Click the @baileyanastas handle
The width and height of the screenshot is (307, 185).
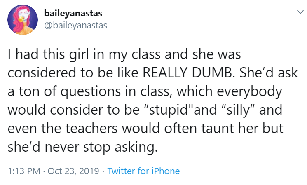click(x=75, y=25)
